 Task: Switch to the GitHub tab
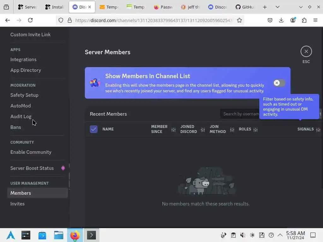[245, 7]
